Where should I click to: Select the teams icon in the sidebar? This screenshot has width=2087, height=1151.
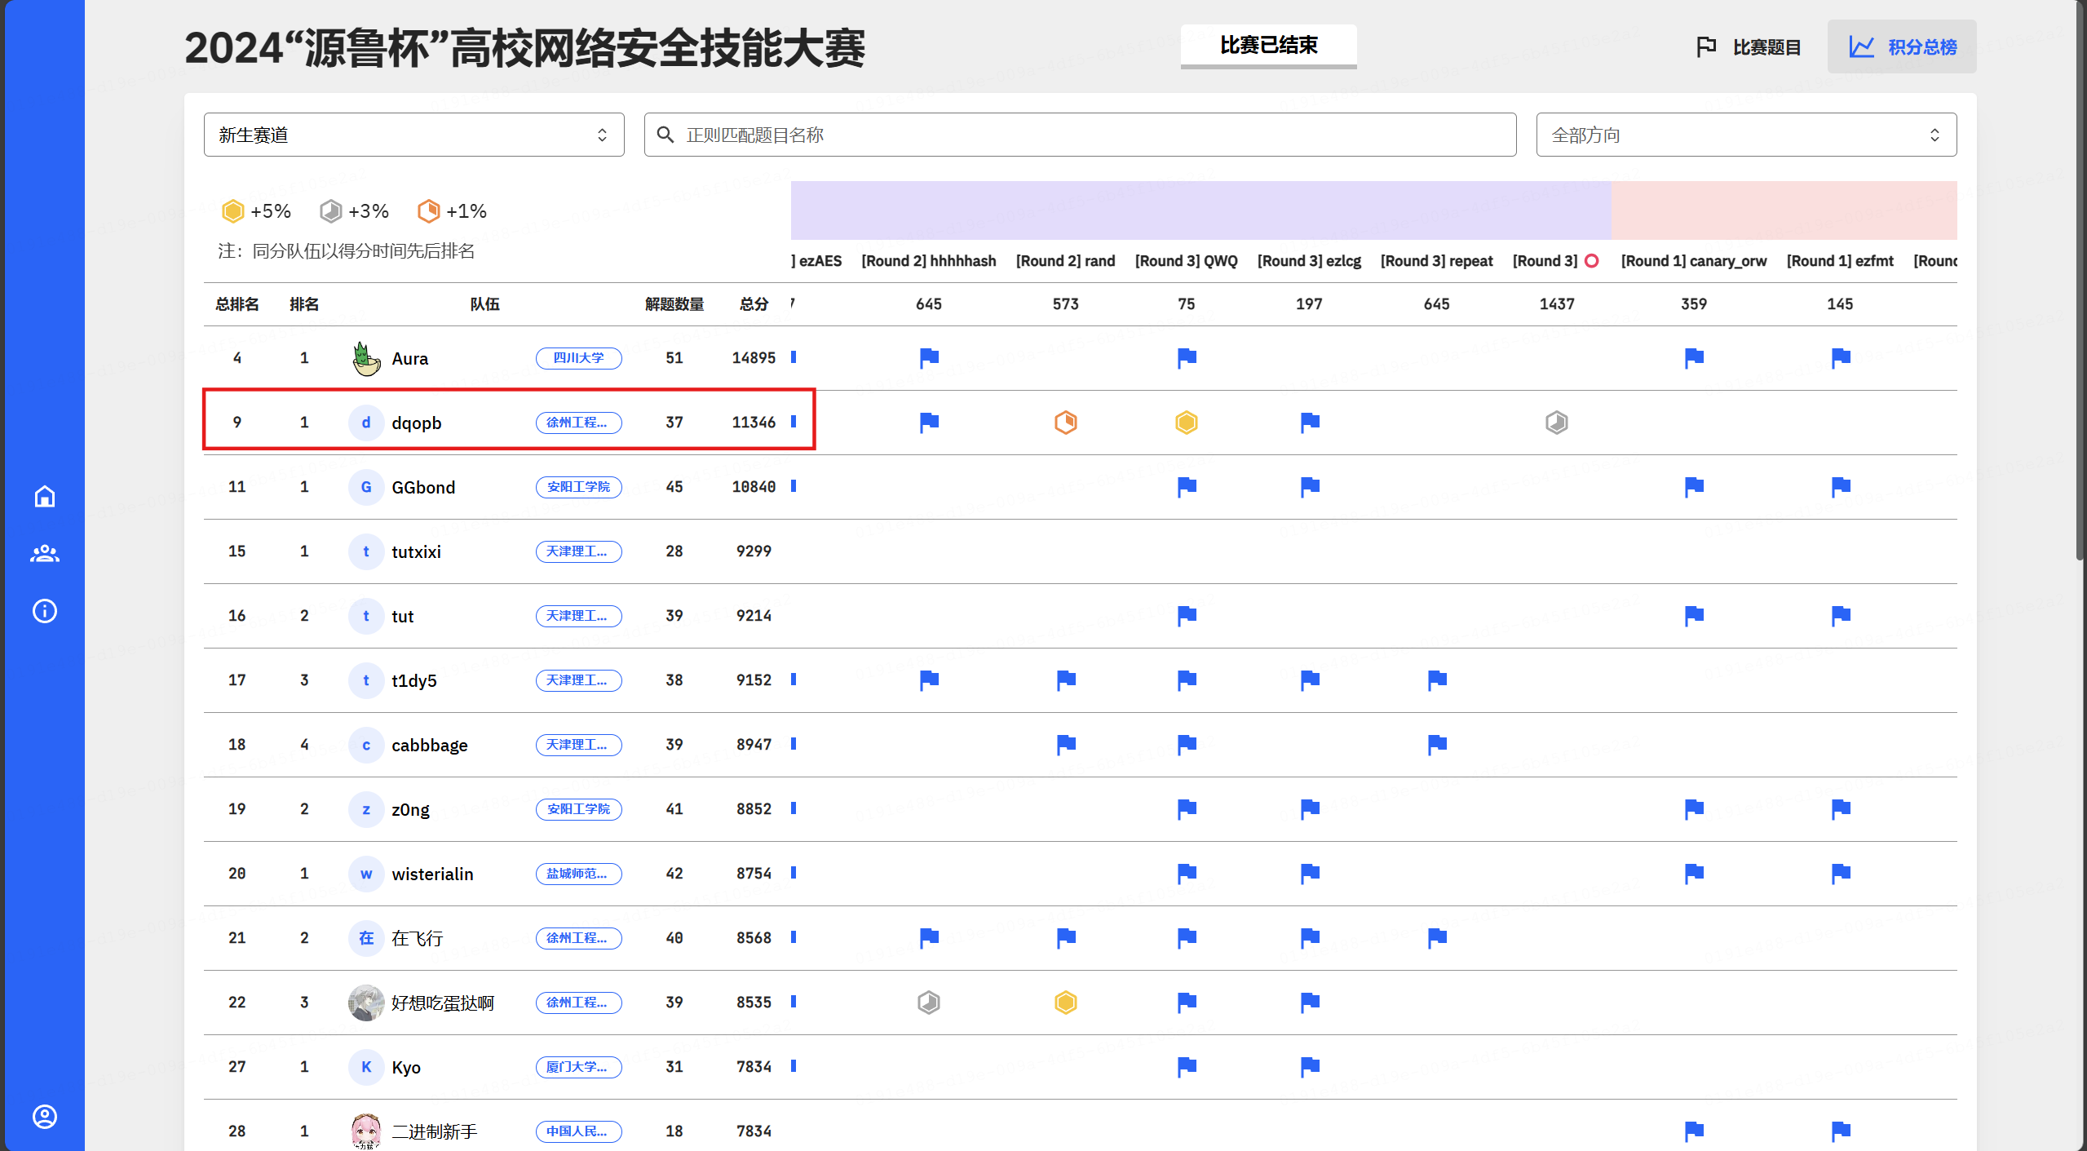tap(44, 554)
